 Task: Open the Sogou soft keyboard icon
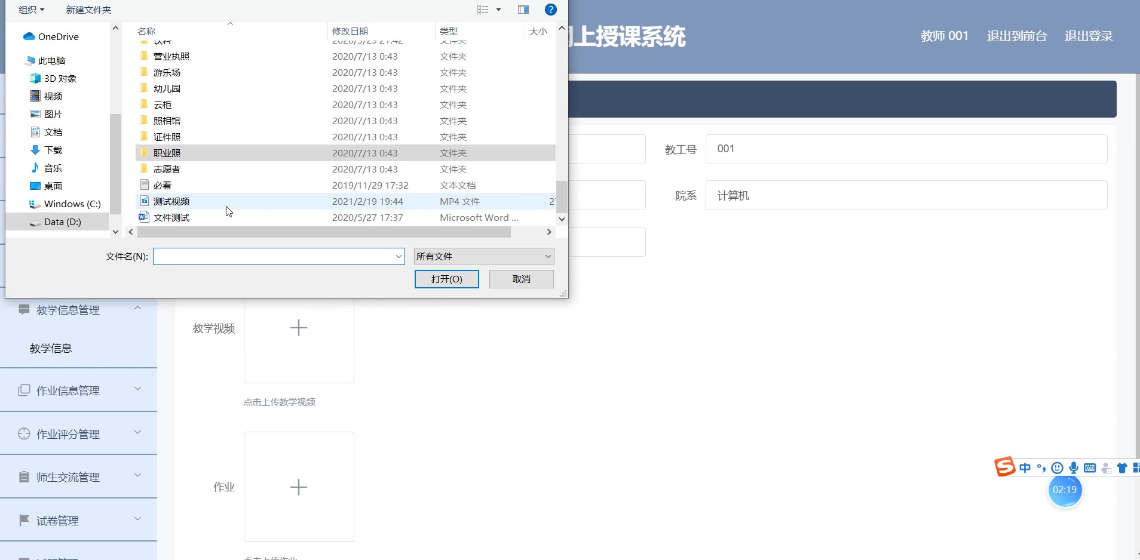[x=1090, y=468]
